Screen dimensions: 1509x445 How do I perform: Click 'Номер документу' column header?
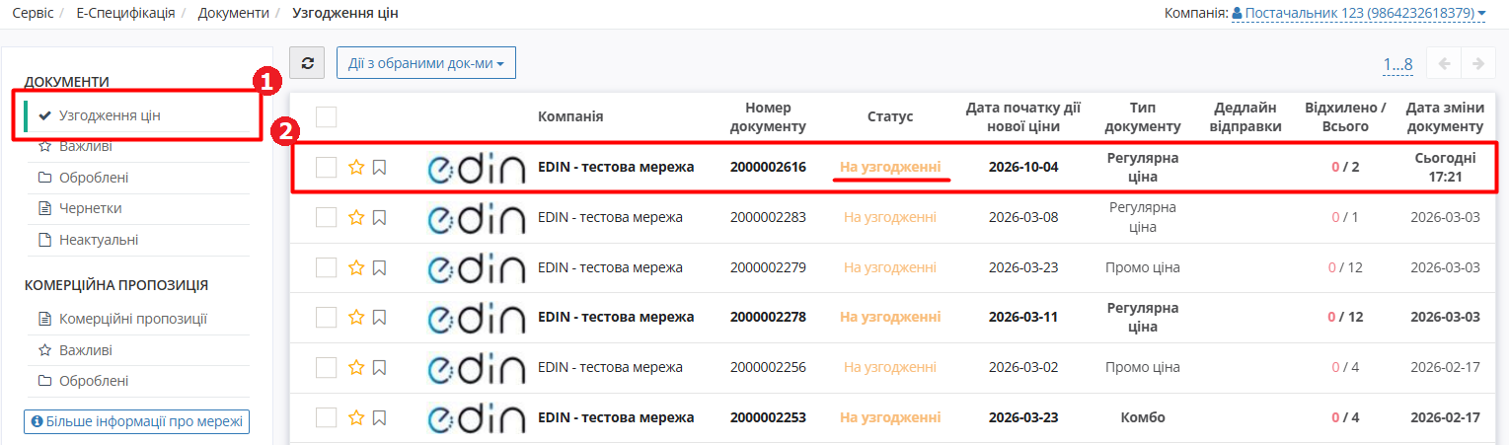[x=768, y=116]
